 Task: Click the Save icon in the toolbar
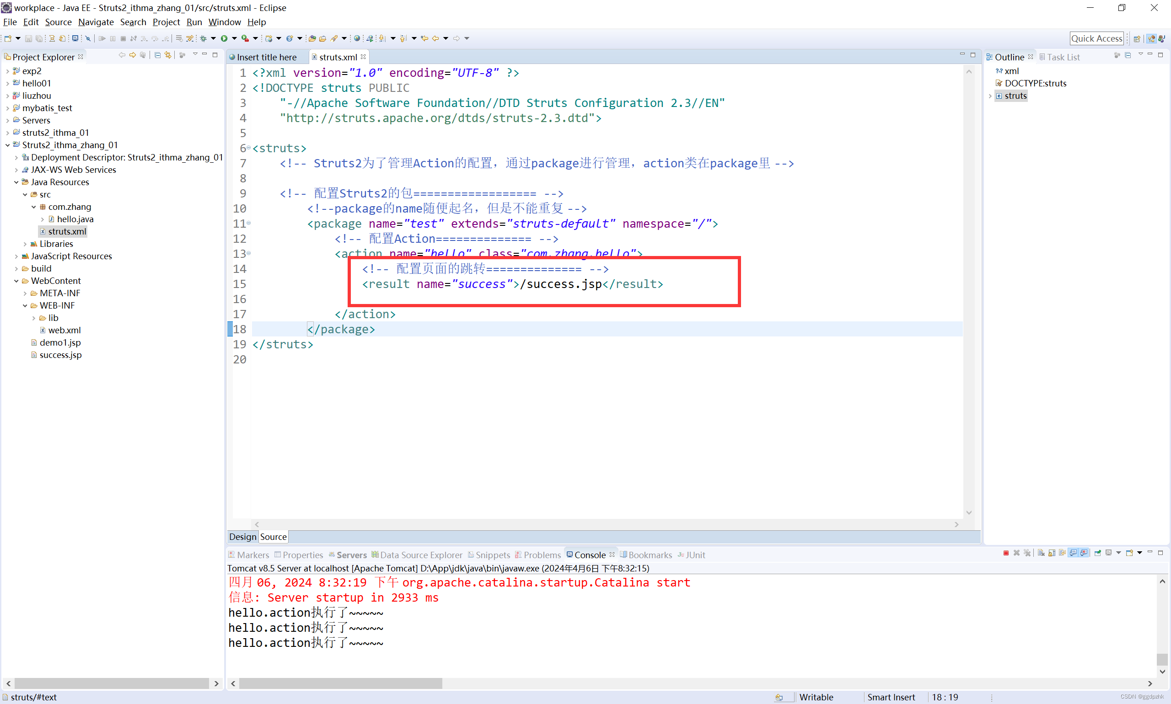click(28, 38)
